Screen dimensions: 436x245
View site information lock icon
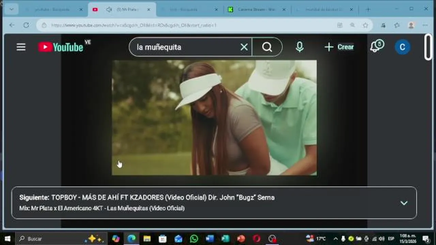pyautogui.click(x=44, y=25)
